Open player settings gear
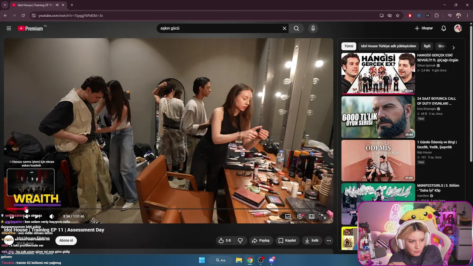Viewport: 473px width, 266px height. tap(300, 216)
